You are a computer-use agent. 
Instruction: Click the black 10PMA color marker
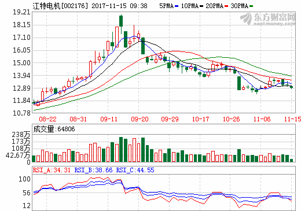pos(201,6)
